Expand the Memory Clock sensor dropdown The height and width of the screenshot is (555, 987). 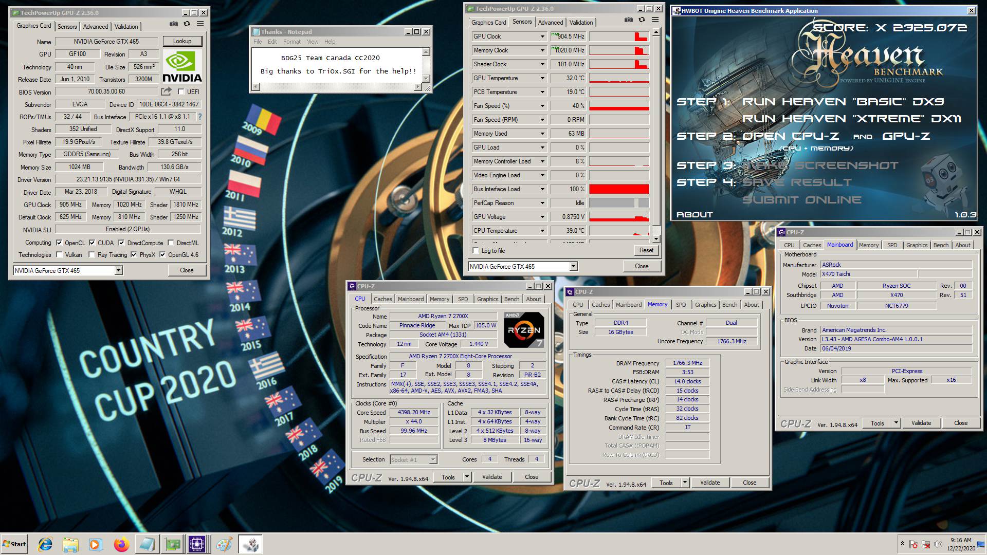click(542, 50)
